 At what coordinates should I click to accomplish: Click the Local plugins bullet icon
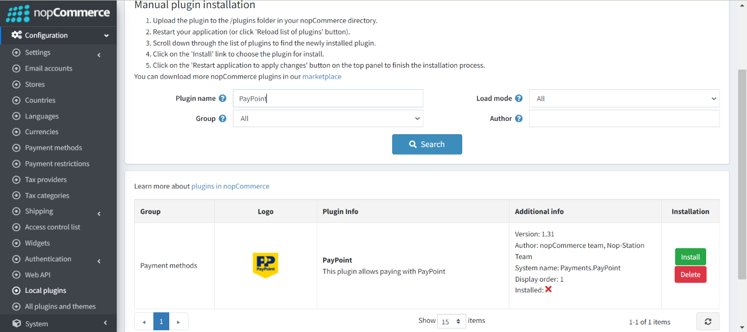[x=16, y=291]
